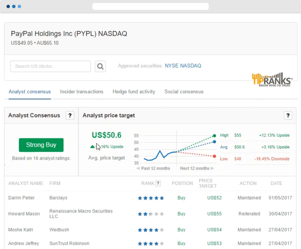301x249 pixels.
Task: Open Analyst Consensus help question mark
Action: pyautogui.click(x=70, y=115)
